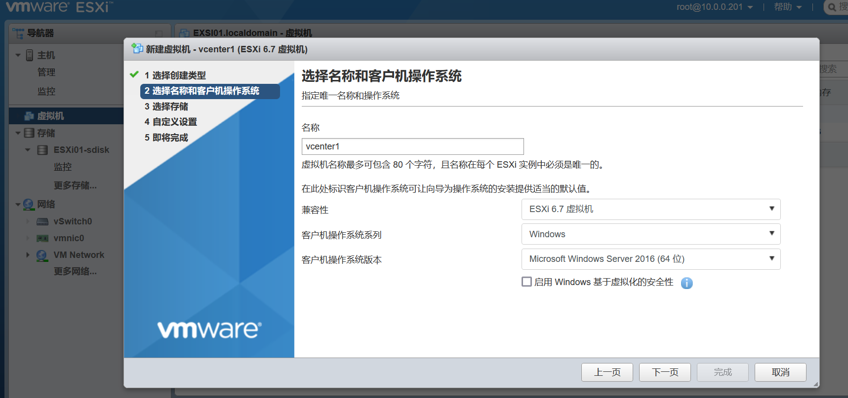
Task: Click the dialog title 新建虚拟机 - vcenter1
Action: pos(227,49)
